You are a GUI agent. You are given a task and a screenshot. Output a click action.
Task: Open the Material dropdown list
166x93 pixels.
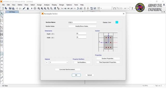coord(59,63)
